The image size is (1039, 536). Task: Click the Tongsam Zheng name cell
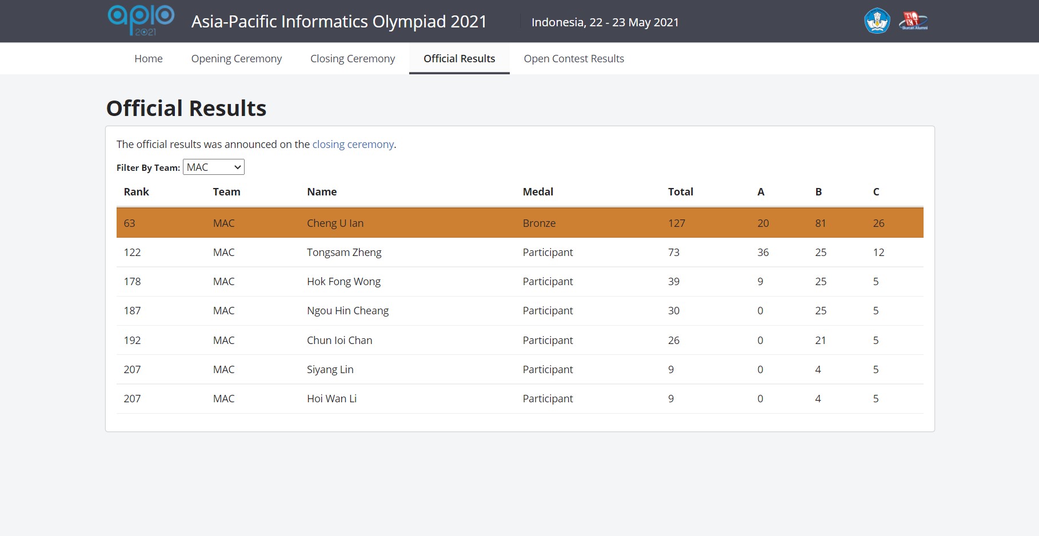click(343, 253)
